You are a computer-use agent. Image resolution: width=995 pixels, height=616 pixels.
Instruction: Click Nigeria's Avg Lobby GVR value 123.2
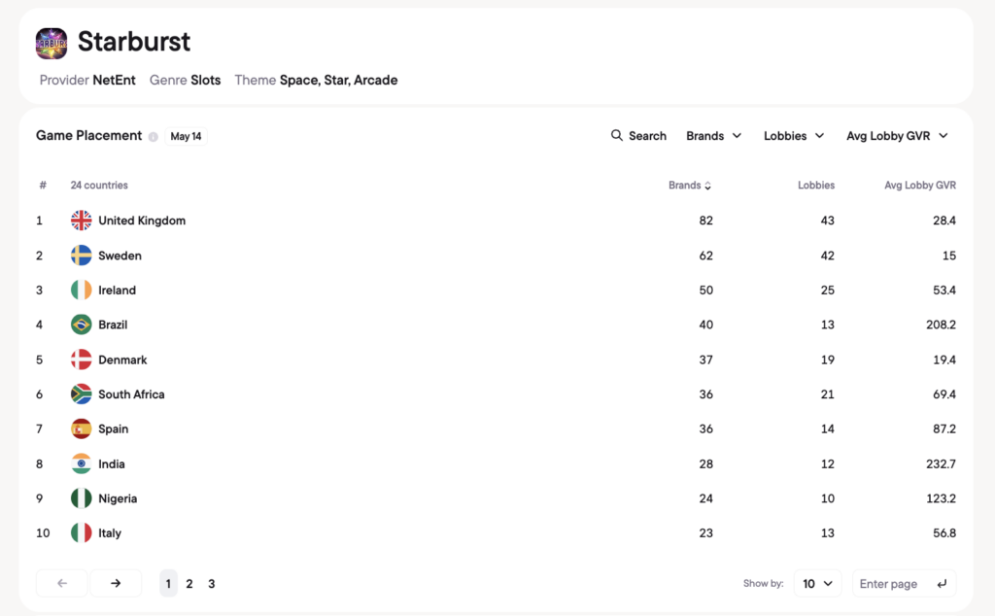coord(941,498)
